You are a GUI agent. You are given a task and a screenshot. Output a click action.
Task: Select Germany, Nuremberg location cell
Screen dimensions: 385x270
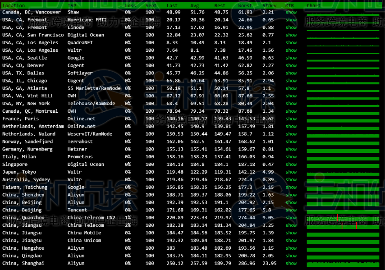27,149
